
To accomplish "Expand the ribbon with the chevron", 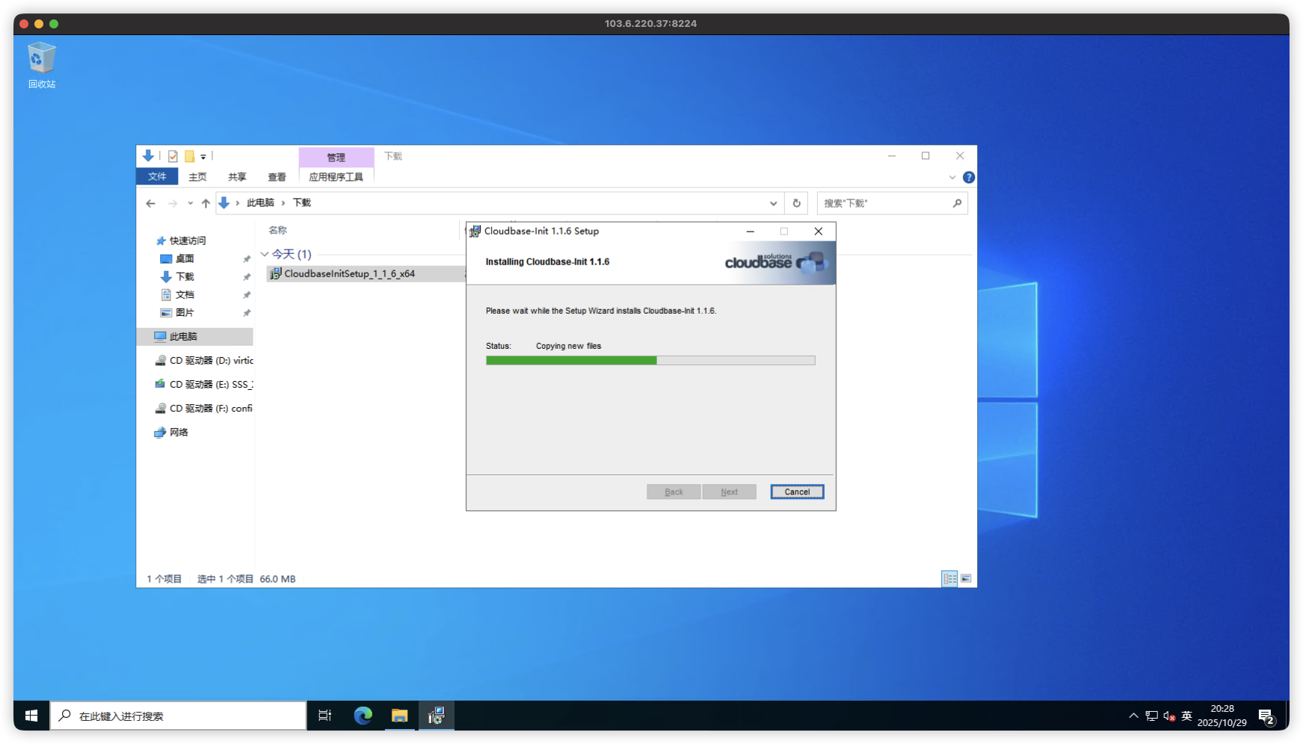I will pos(952,178).
